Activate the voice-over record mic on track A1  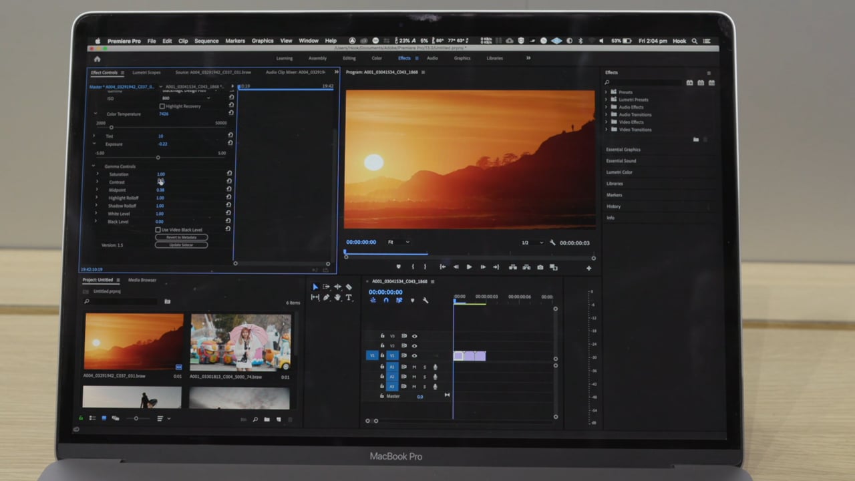click(x=435, y=367)
